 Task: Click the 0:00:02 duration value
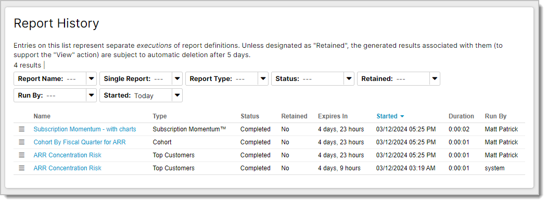459,129
